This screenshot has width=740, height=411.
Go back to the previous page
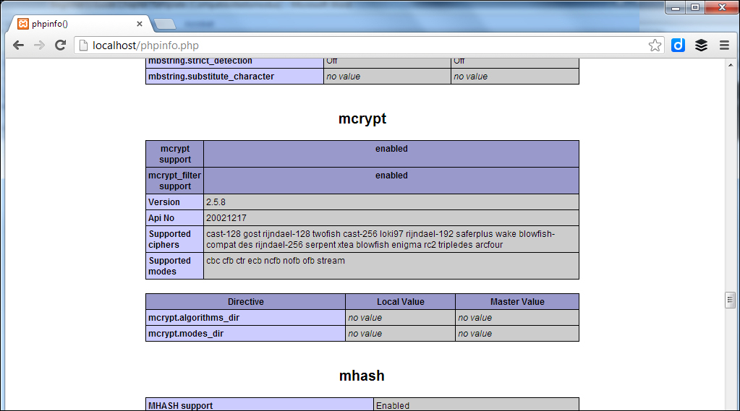[x=18, y=46]
